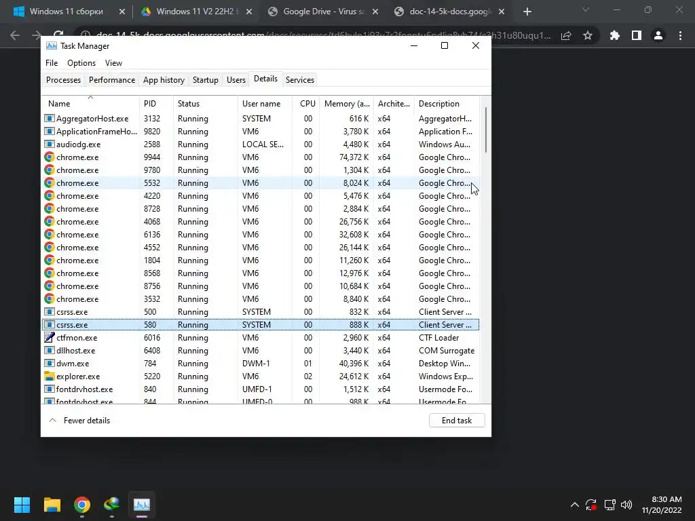Switch to the Services tab

(x=299, y=80)
